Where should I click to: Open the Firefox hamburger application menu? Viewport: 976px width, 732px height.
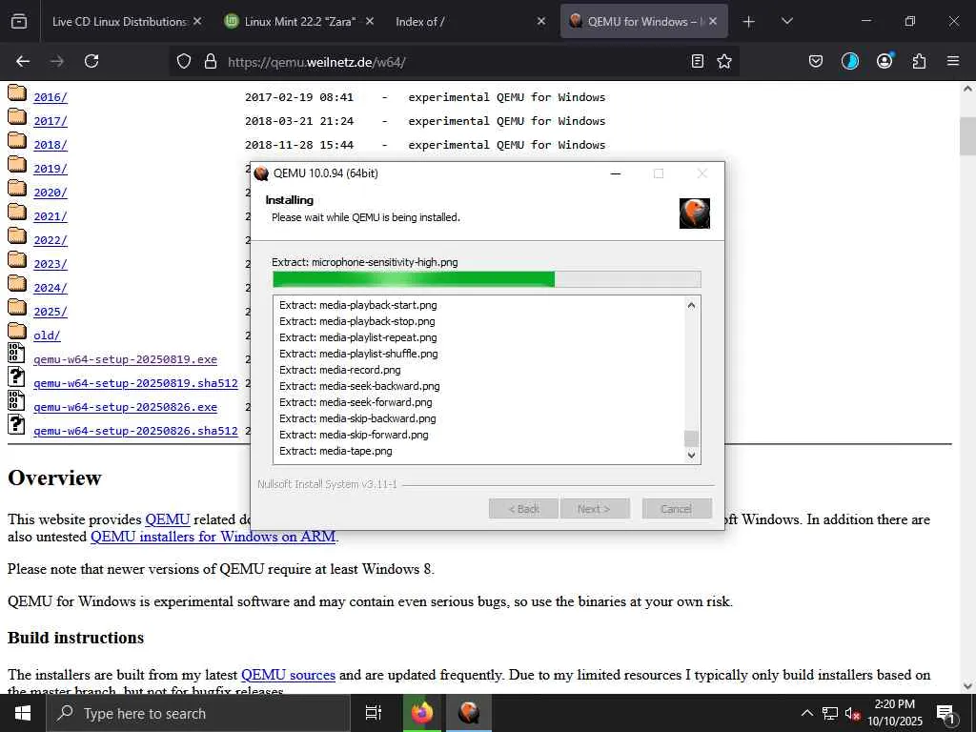tap(953, 61)
